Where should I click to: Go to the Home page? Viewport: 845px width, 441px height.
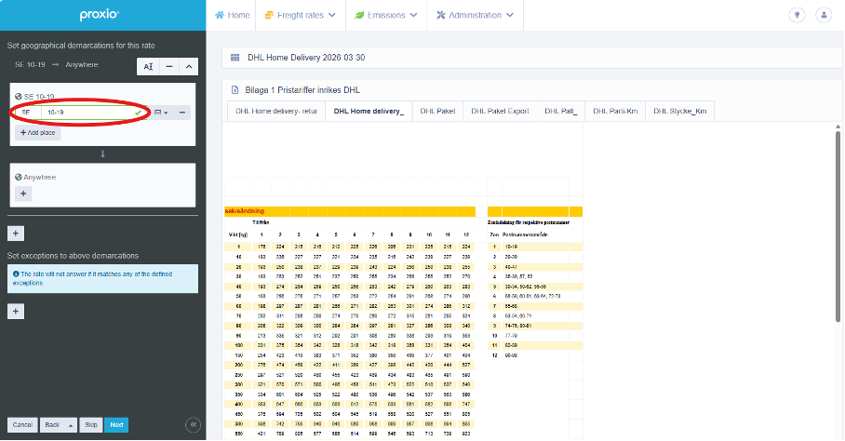tap(233, 15)
